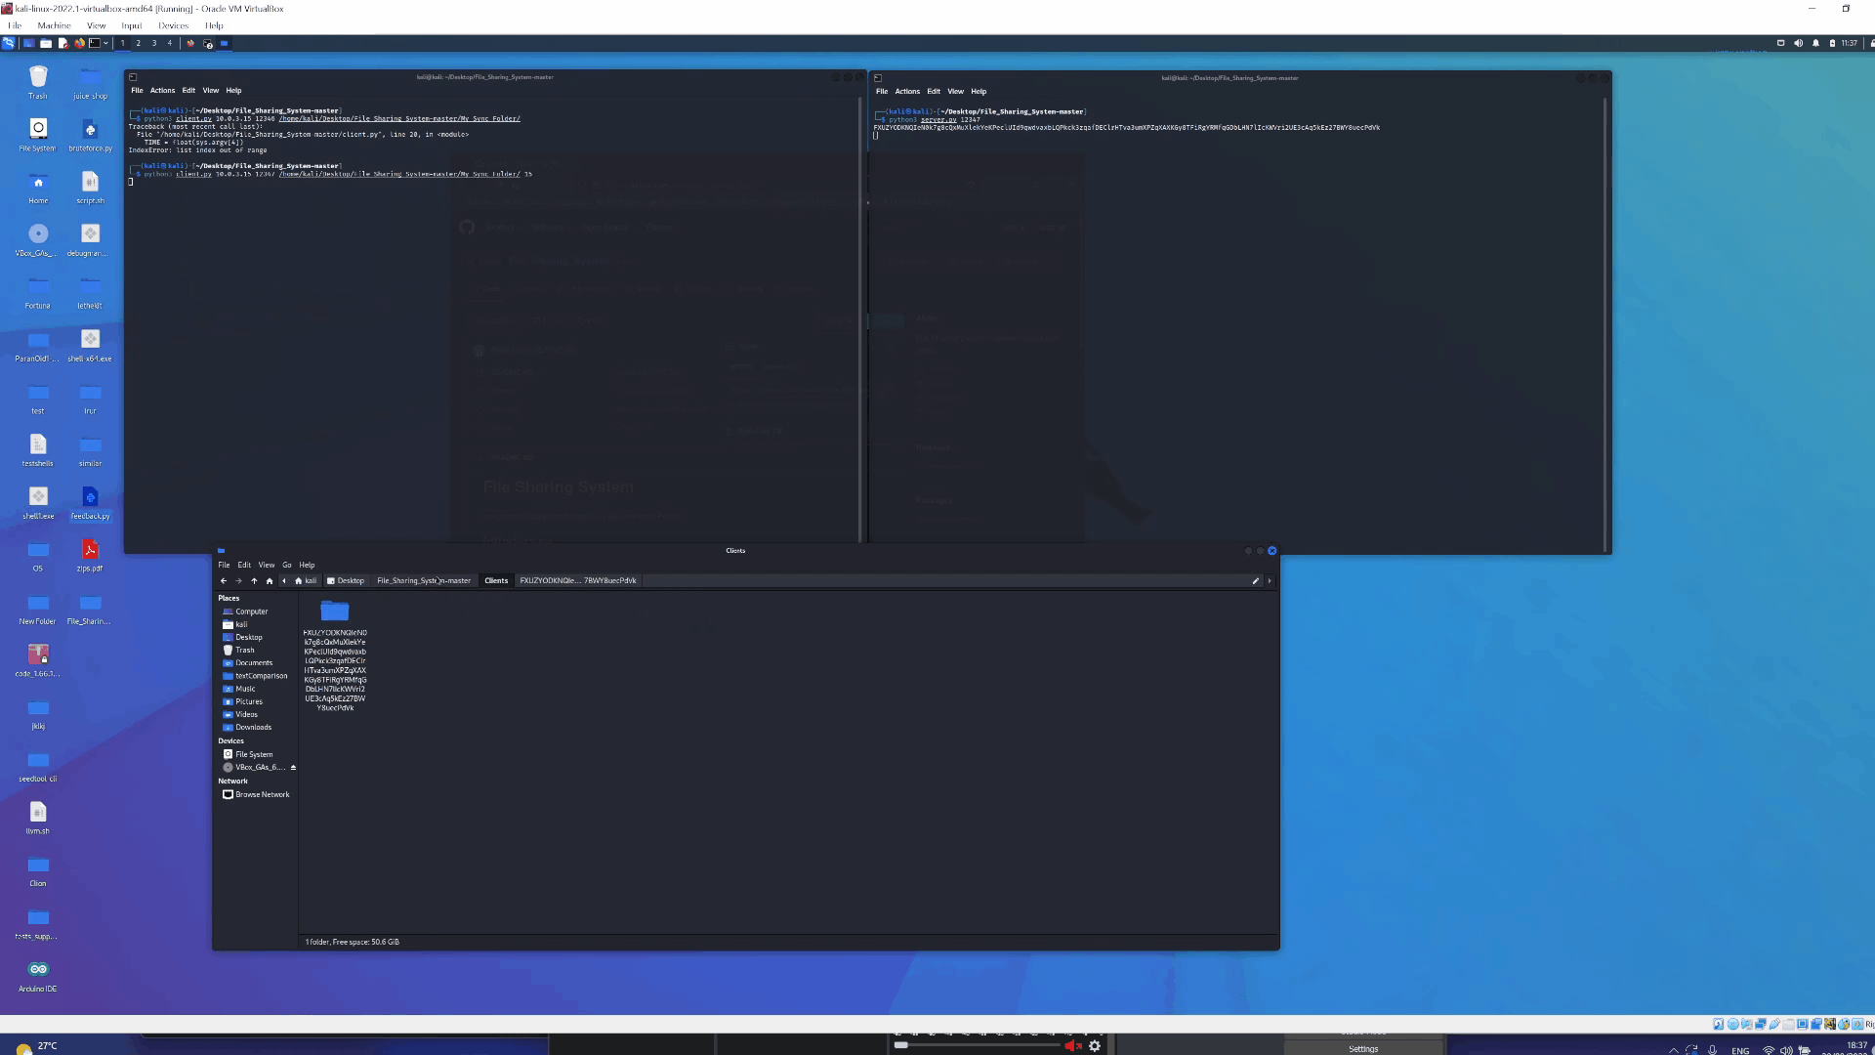Open the VirtualBox Devices menu
The width and height of the screenshot is (1875, 1055).
tap(173, 25)
